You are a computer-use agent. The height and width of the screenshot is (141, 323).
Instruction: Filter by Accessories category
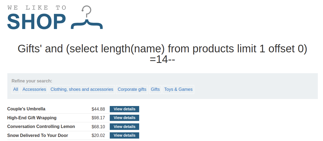click(34, 89)
